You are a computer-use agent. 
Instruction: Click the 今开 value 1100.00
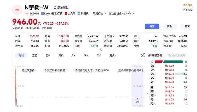[x=34, y=36]
